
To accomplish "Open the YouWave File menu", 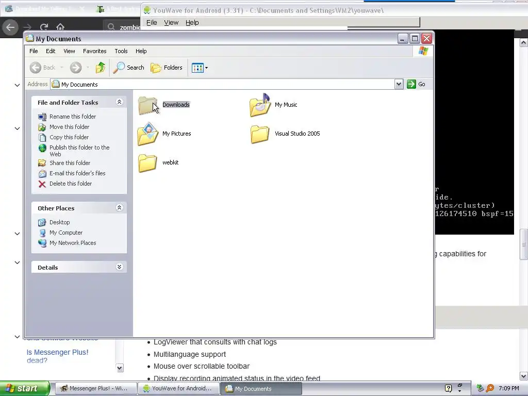I will click(x=152, y=23).
